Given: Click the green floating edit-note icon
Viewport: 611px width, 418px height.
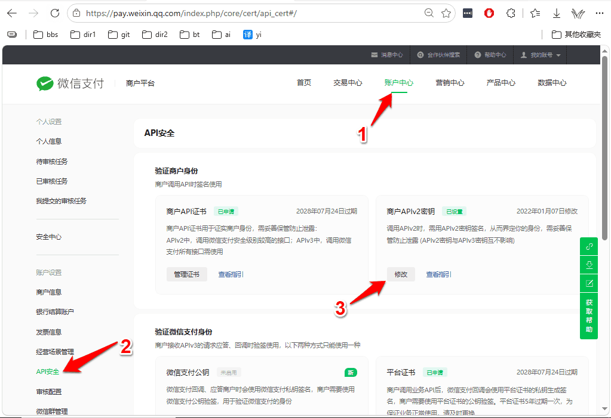Looking at the screenshot, I should [x=589, y=283].
